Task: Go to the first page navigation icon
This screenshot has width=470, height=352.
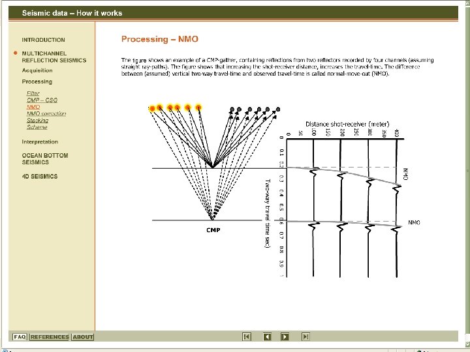Action: [246, 337]
